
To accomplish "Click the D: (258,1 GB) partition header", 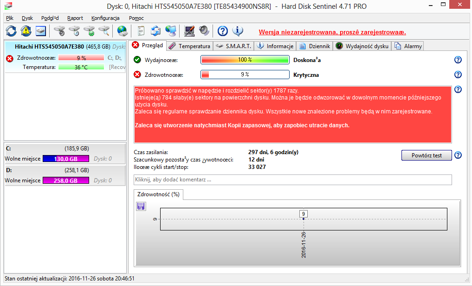I will point(65,170).
